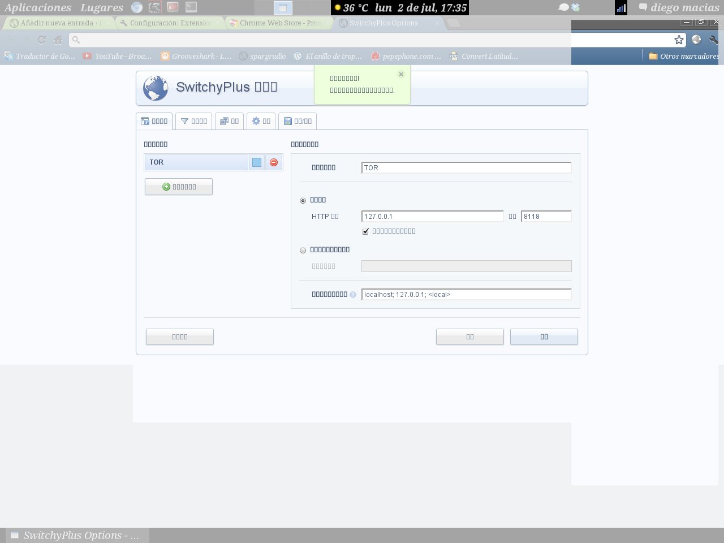The width and height of the screenshot is (724, 543).
Task: Click the port field showing 8118
Action: point(546,216)
